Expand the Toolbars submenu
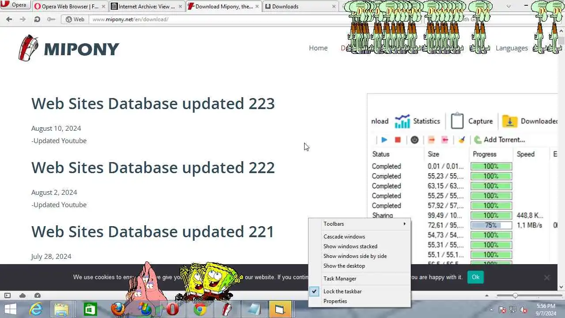Image resolution: width=565 pixels, height=318 pixels. [x=360, y=224]
